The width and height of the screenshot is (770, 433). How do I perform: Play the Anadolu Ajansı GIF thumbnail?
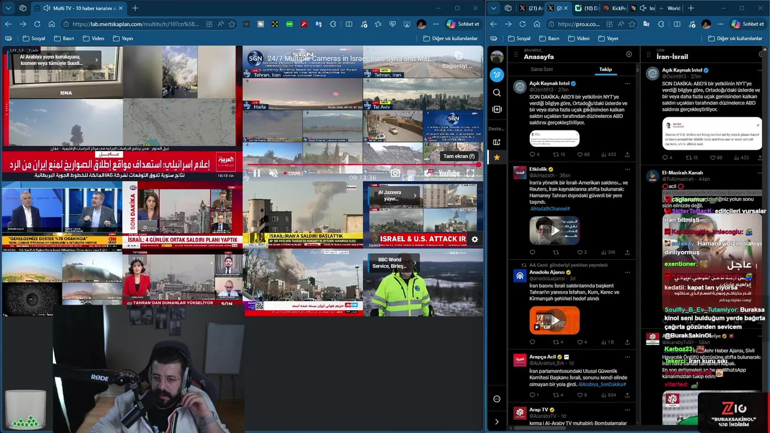point(554,320)
